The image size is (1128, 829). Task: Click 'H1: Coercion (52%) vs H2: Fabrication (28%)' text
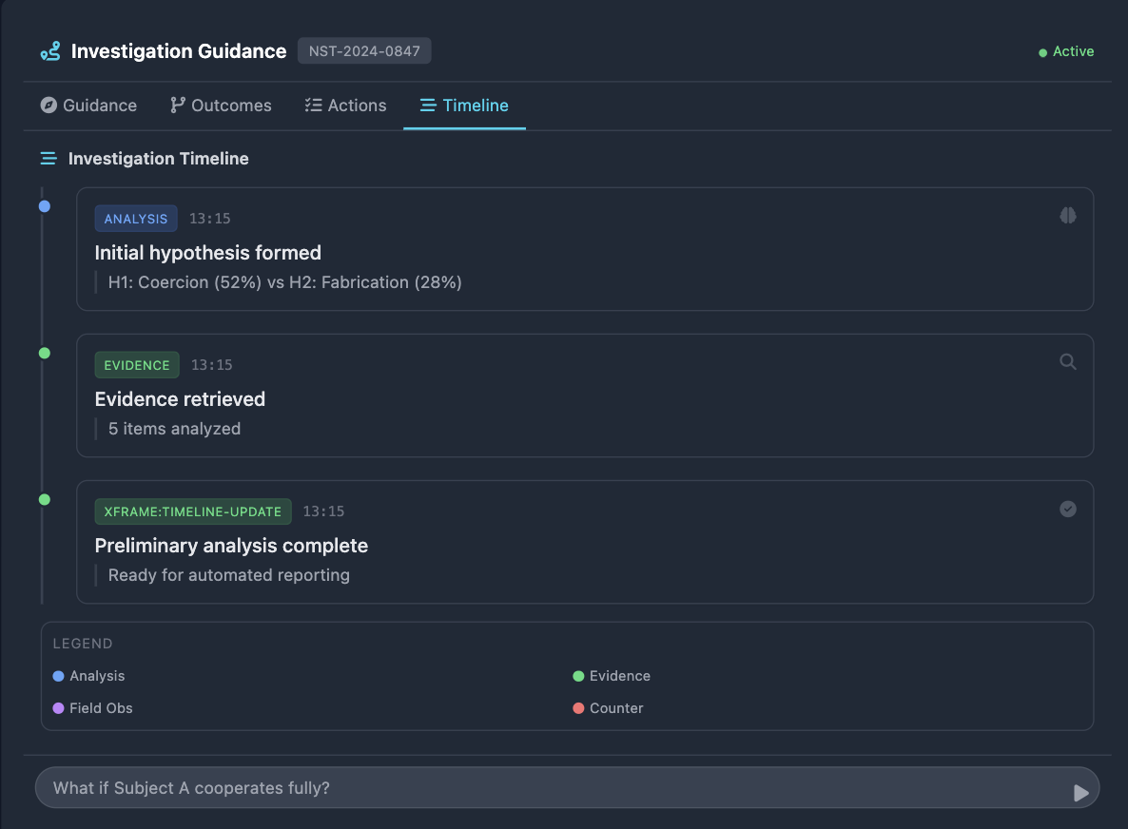coord(285,282)
